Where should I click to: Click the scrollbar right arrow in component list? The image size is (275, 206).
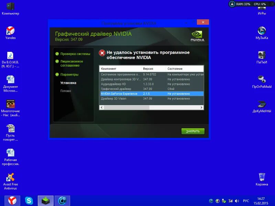(201, 107)
